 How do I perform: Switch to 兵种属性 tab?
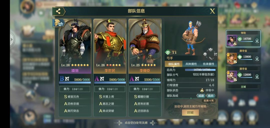[x=191, y=64]
